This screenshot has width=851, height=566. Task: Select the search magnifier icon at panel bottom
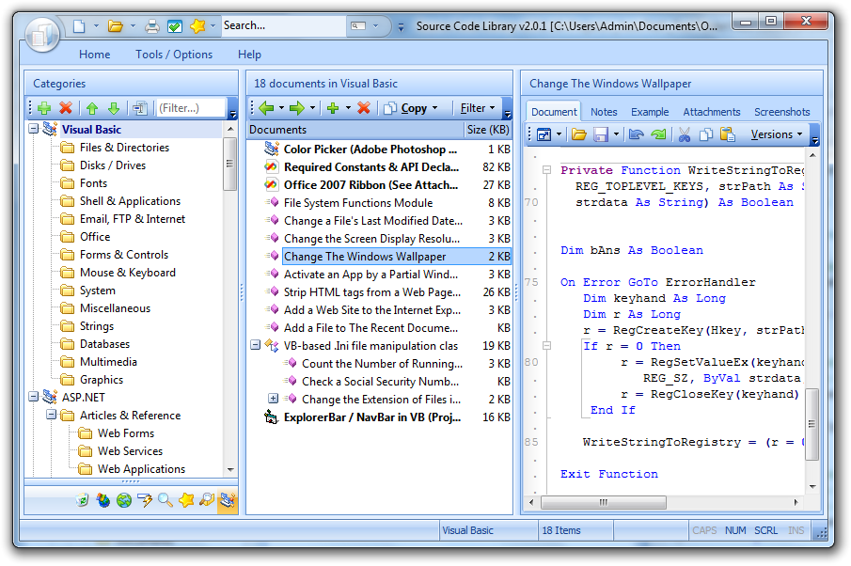[x=165, y=502]
